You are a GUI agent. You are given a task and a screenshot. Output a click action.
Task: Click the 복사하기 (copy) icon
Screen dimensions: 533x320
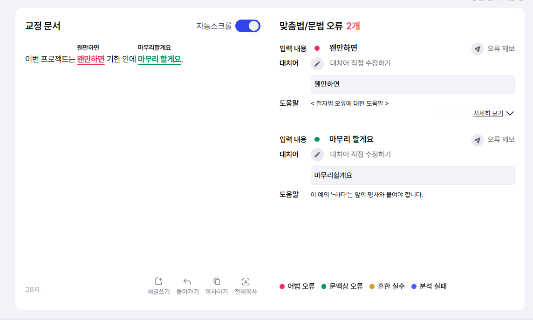pos(216,281)
